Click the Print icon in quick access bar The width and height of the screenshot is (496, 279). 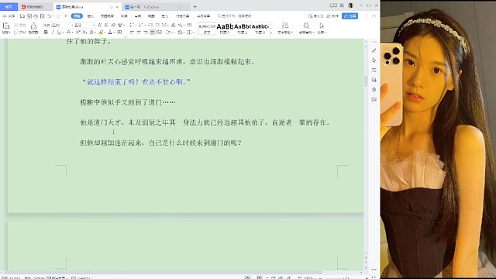(x=36, y=15)
